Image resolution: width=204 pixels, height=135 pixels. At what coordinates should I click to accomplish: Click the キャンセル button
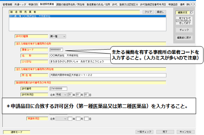pyautogui.click(x=186, y=132)
